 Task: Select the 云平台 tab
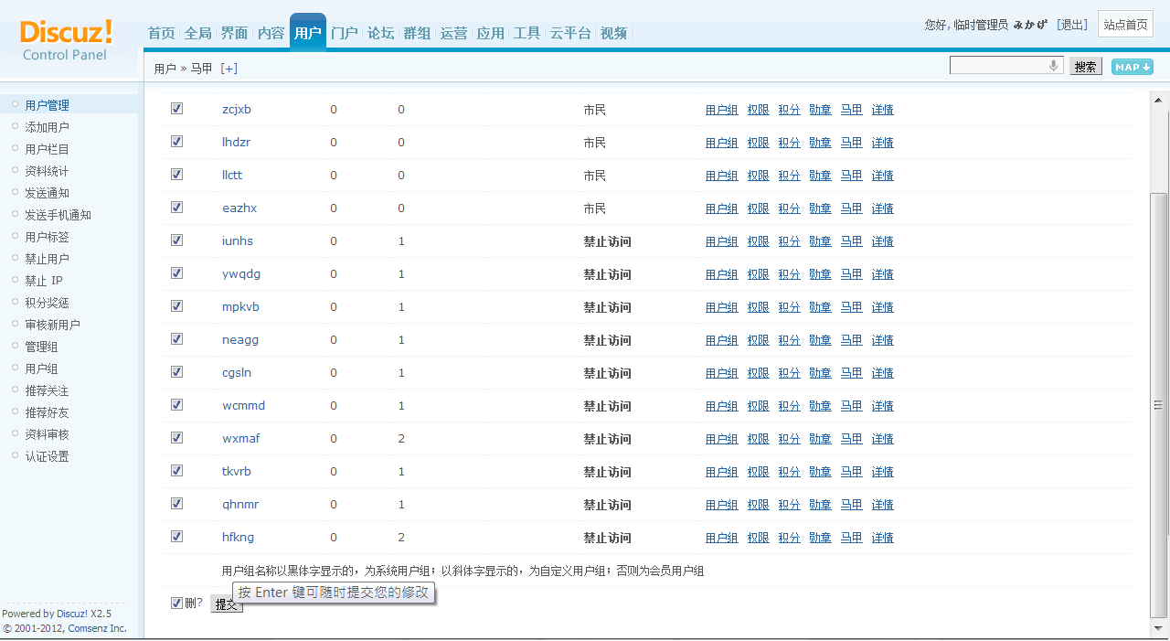pos(570,33)
